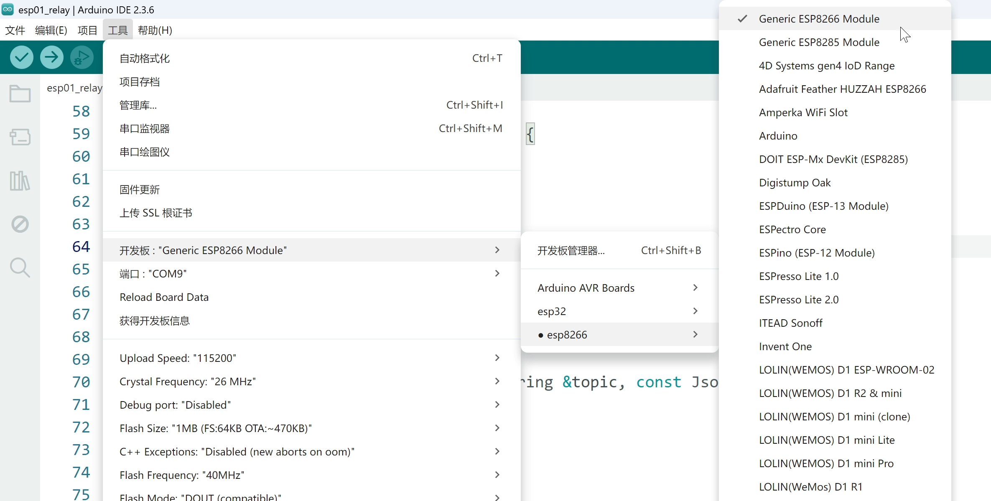Click the Verify checkmark button
Viewport: 991px width, 501px height.
coord(22,57)
